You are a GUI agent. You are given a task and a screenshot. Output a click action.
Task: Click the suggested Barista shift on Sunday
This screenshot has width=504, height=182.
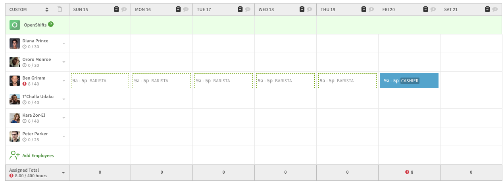[100, 81]
